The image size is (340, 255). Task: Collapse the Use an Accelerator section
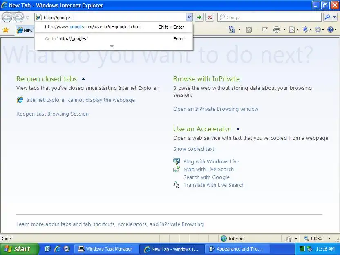click(x=238, y=129)
